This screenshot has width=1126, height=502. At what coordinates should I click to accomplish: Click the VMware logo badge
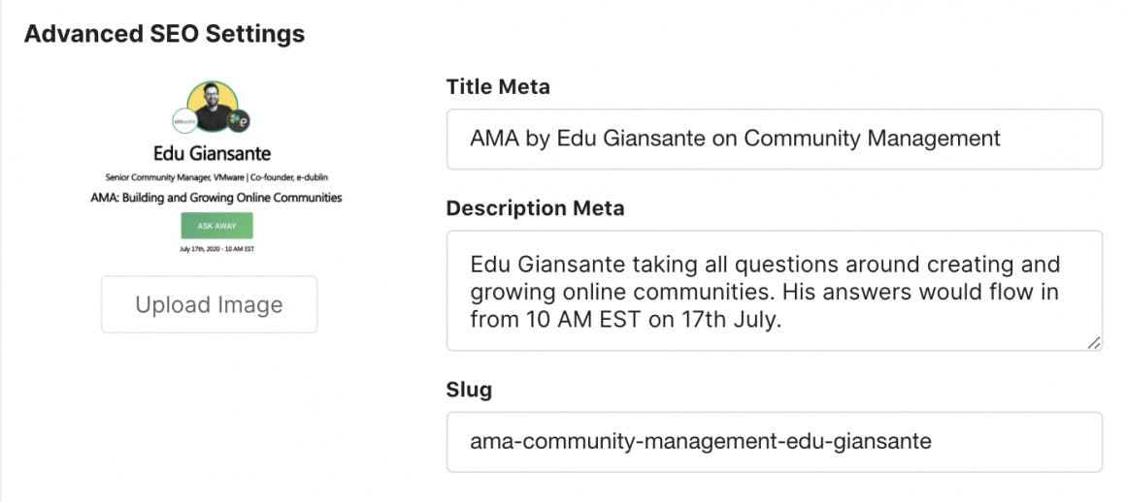click(x=183, y=121)
